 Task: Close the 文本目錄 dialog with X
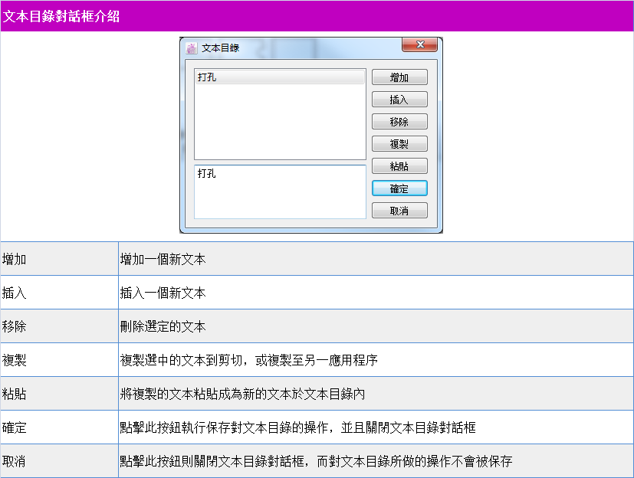[419, 45]
